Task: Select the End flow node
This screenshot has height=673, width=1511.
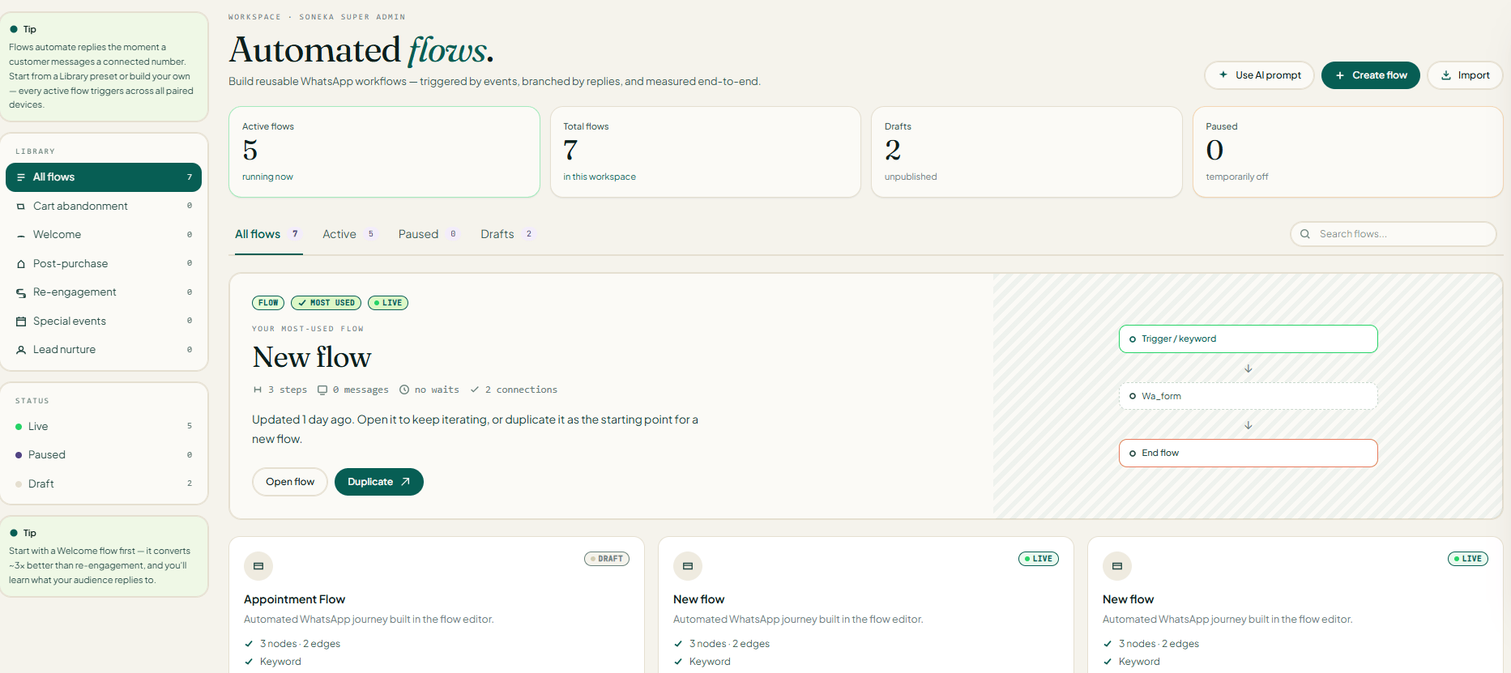Action: click(1248, 454)
